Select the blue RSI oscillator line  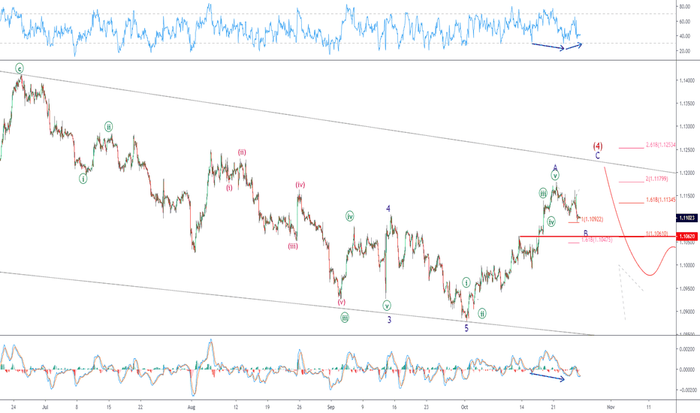(x=290, y=29)
